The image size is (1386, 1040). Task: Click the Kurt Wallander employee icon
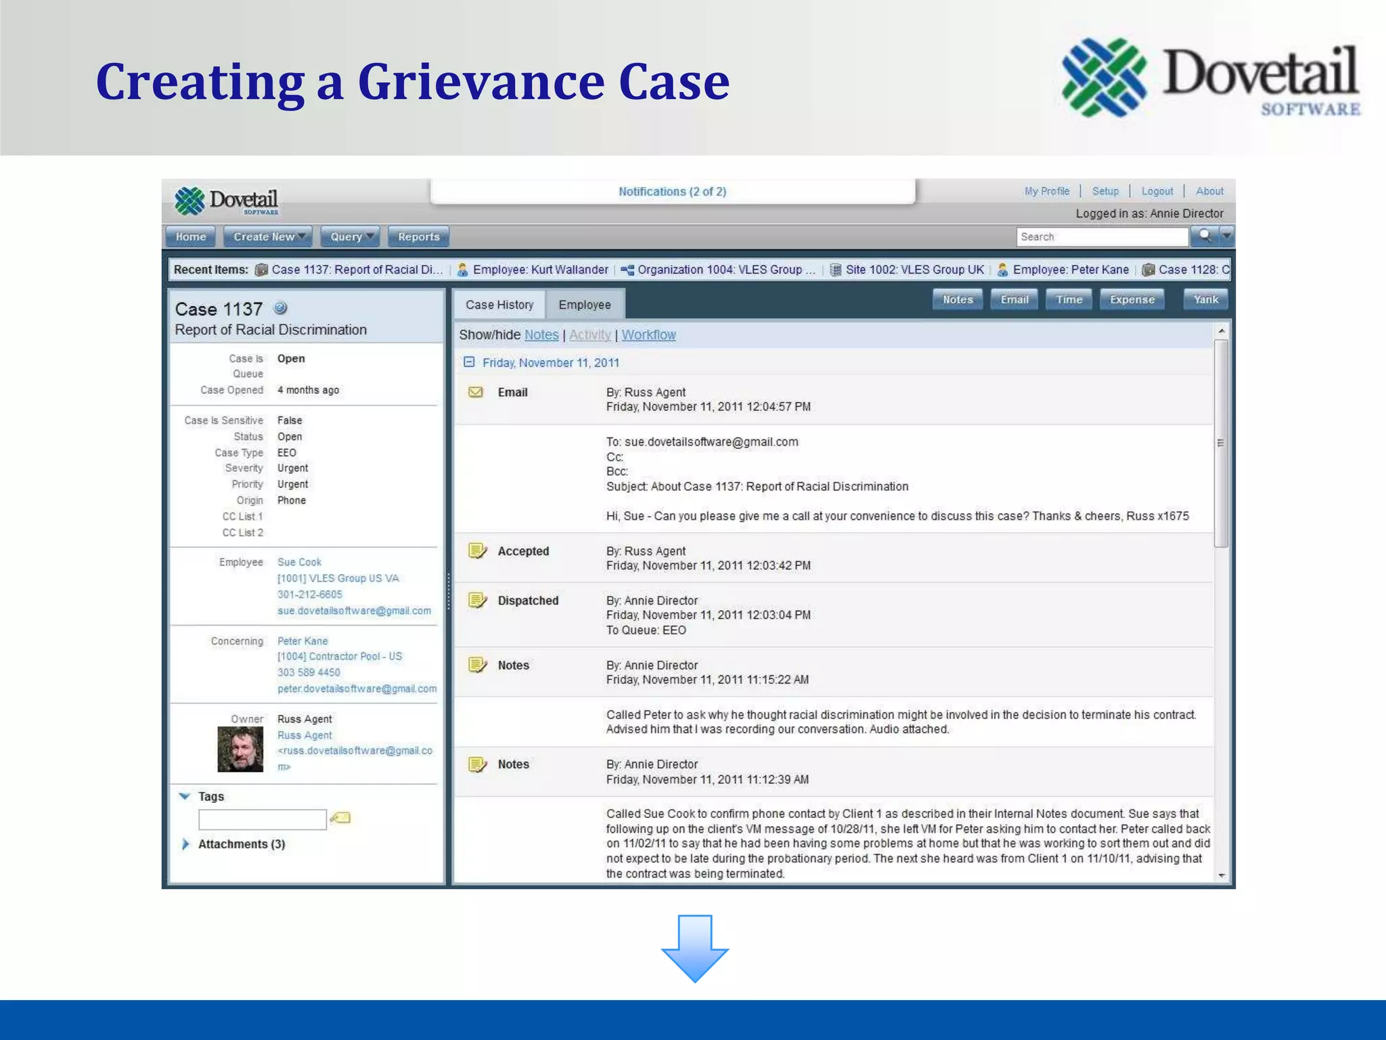(x=462, y=269)
